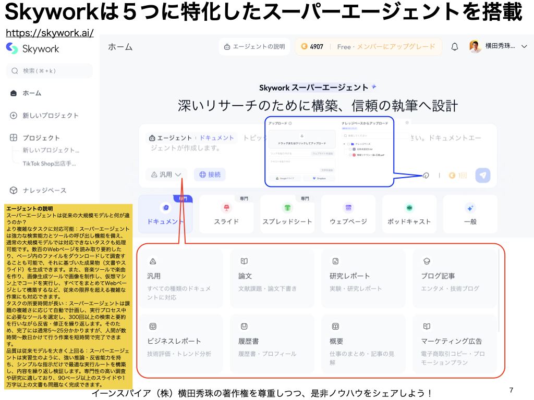Close the upload popup with X icon
This screenshot has height=400, width=534.
[x=407, y=122]
